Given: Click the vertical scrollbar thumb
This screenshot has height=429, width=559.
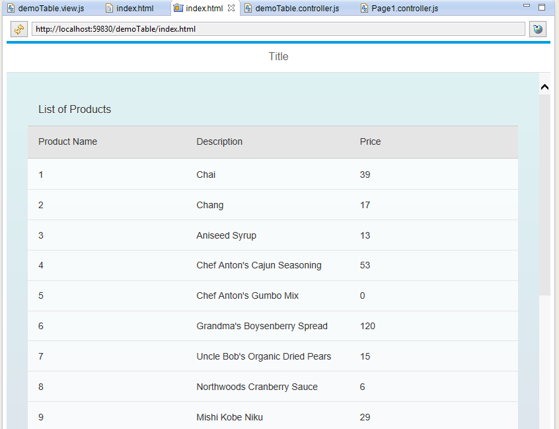Looking at the screenshot, I should point(544,194).
